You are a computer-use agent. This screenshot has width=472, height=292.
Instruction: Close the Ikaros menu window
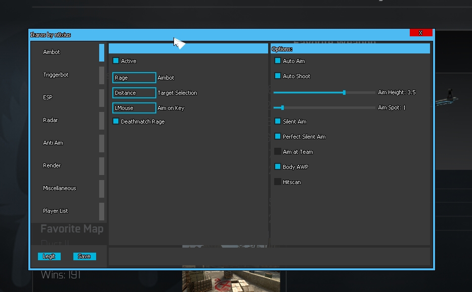tap(421, 33)
